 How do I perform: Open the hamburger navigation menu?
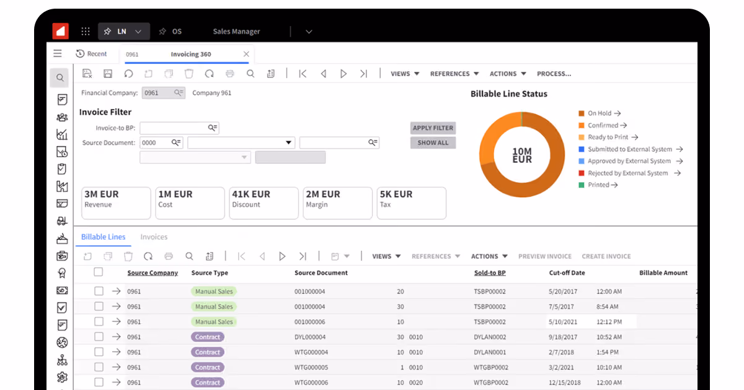pyautogui.click(x=58, y=53)
